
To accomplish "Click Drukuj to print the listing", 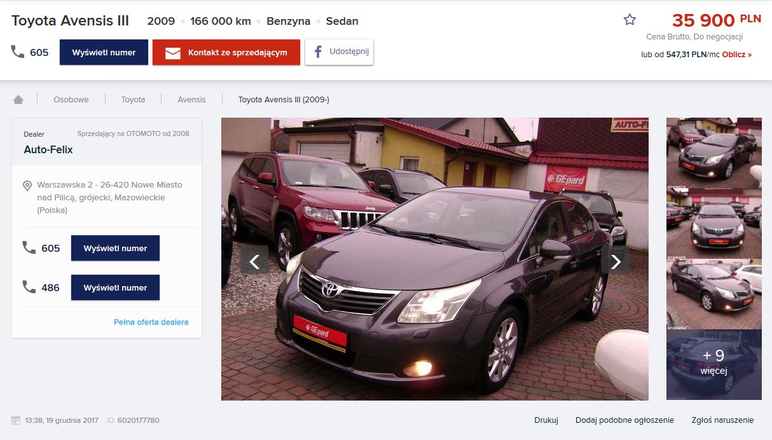I will coord(546,420).
